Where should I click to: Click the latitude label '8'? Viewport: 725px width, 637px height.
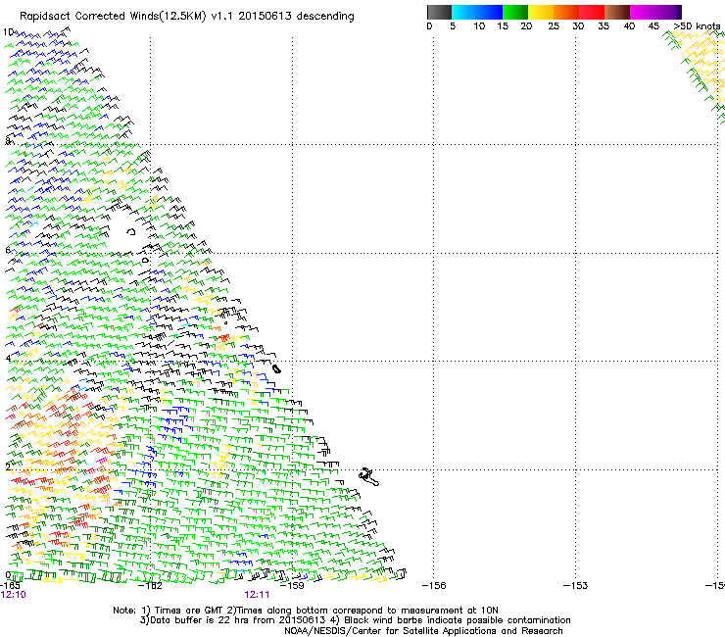click(x=7, y=141)
